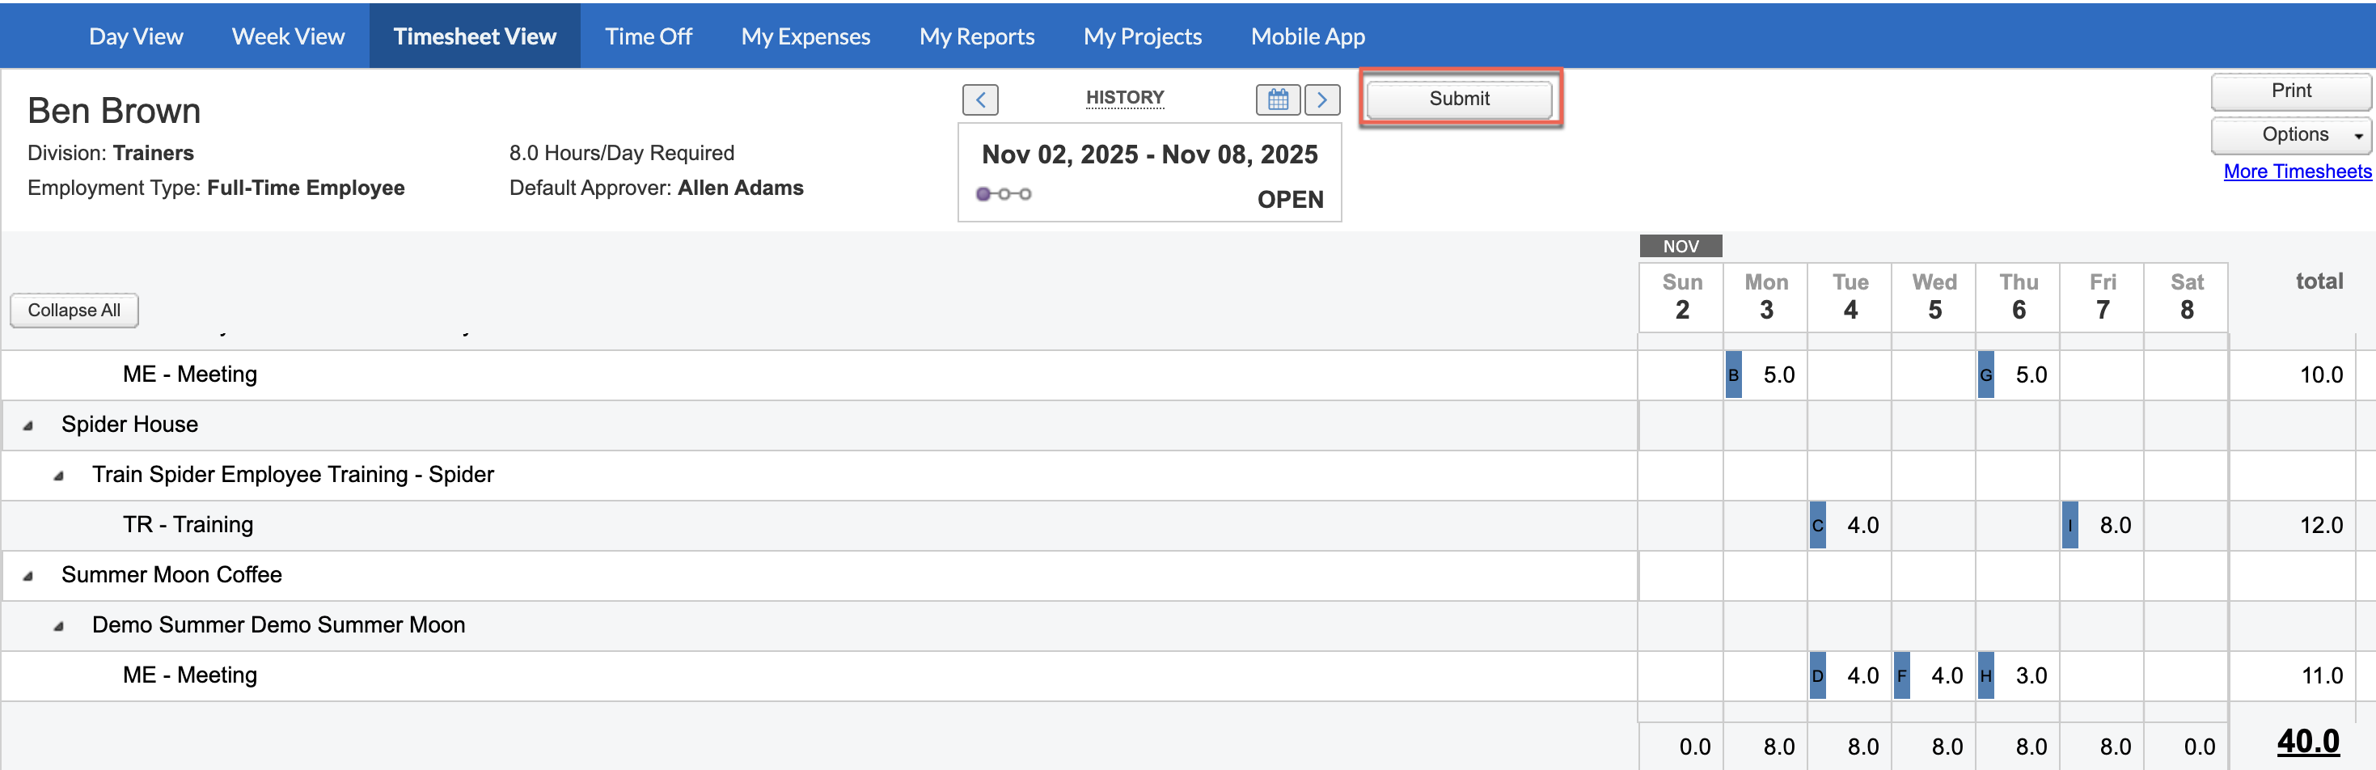This screenshot has width=2376, height=770.
Task: Click the Wed 5 column header
Action: (1934, 296)
